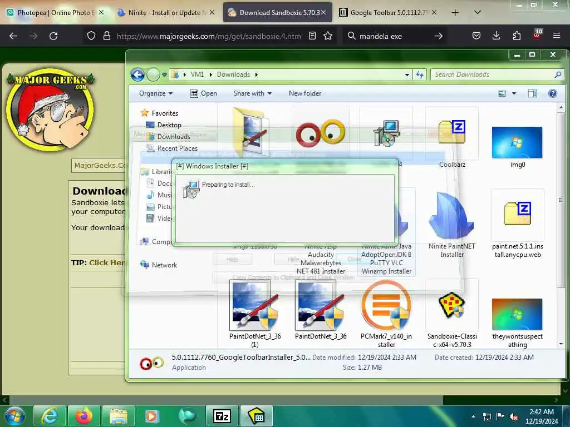Viewport: 570px width, 427px height.
Task: Open the Organize menu
Action: [156, 93]
